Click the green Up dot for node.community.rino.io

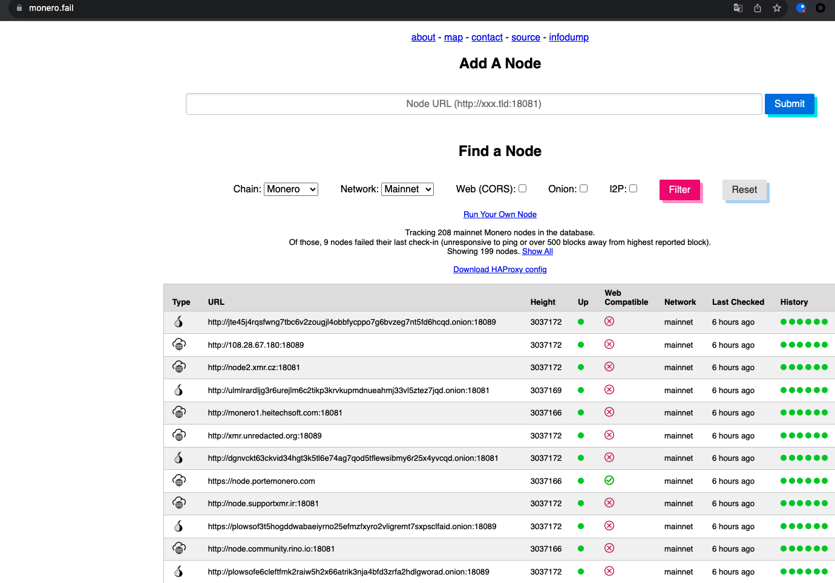(x=581, y=549)
